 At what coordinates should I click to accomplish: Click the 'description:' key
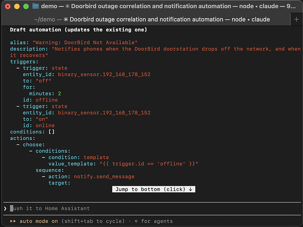click(29, 49)
